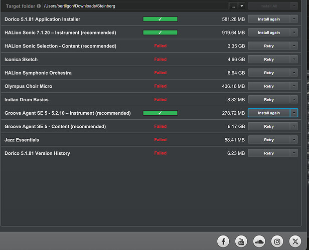309x250 pixels.
Task: Select the 436.16 MB size value
Action: tap(234, 86)
